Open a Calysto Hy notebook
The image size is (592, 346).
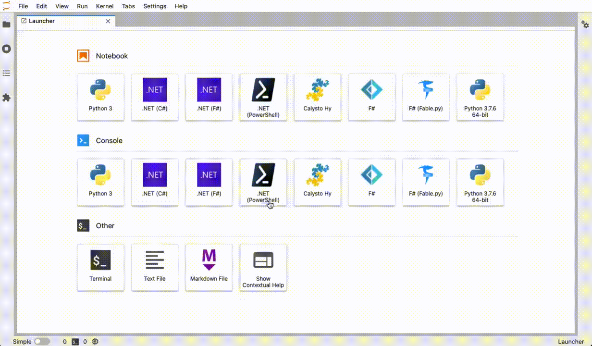coord(318,97)
